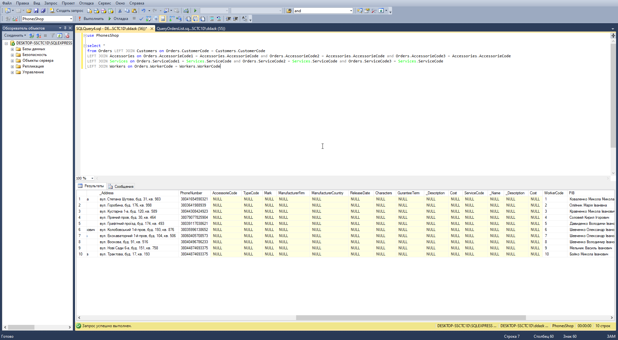Save the query with the floppy disk icon
Image resolution: width=618 pixels, height=340 pixels.
click(36, 11)
